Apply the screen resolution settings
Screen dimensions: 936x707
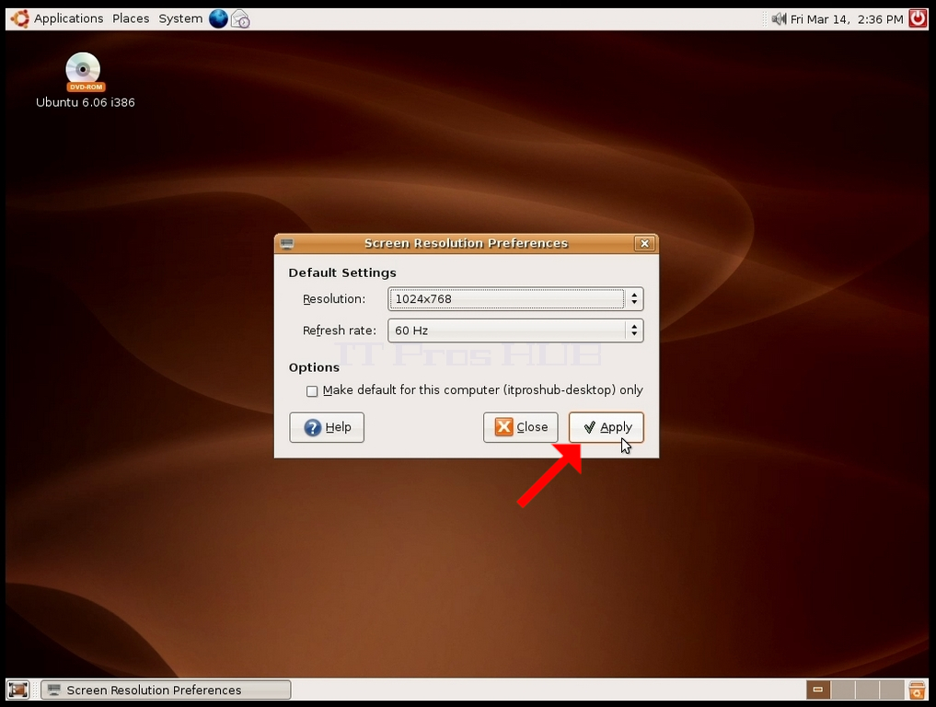(606, 427)
